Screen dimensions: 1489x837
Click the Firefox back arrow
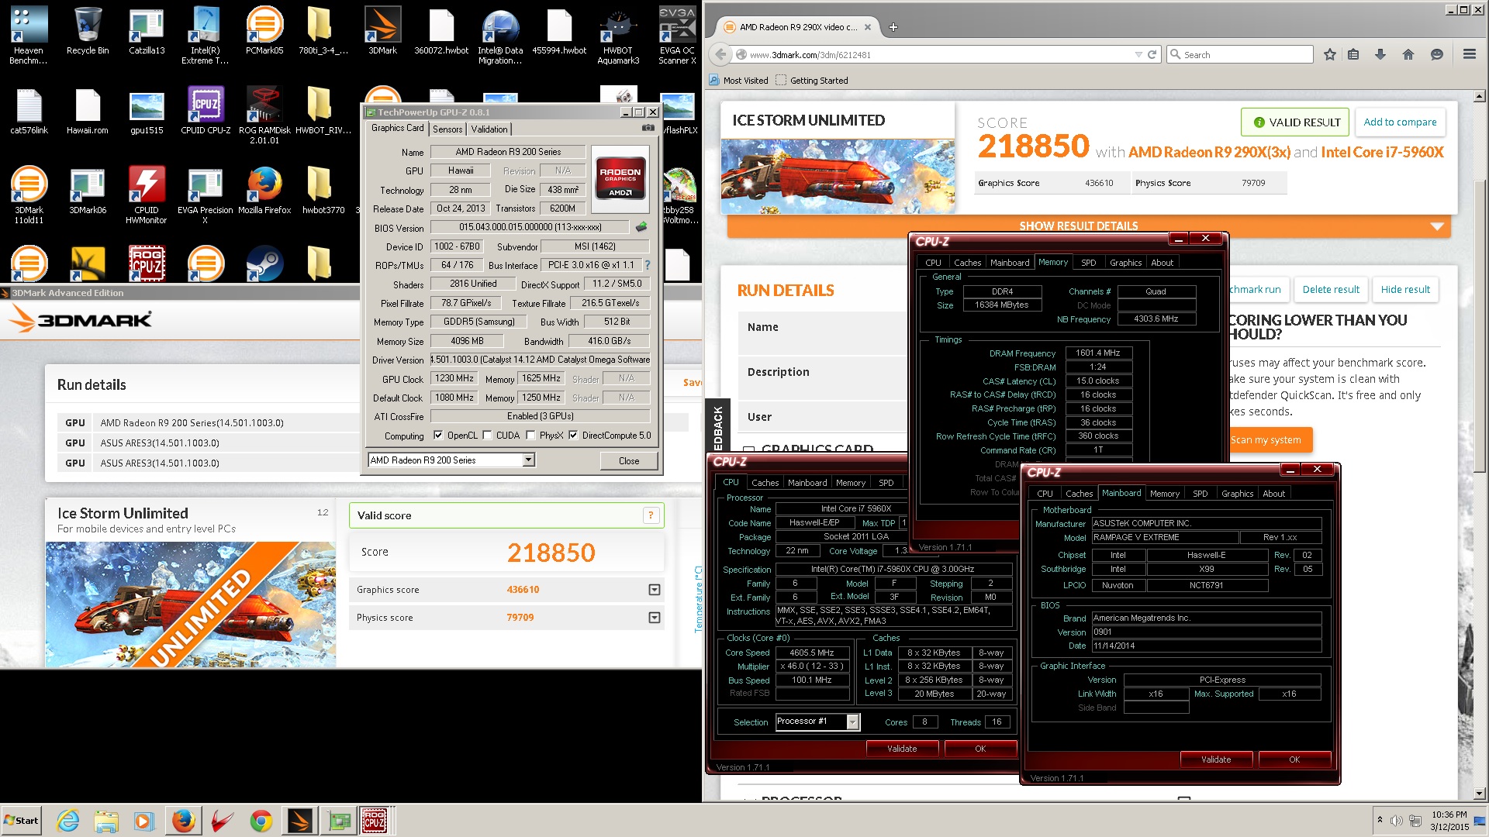point(721,54)
